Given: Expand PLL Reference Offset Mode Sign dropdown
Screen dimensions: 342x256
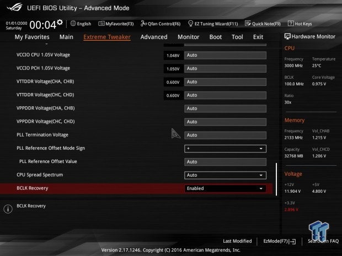Looking at the screenshot, I should (225, 149).
